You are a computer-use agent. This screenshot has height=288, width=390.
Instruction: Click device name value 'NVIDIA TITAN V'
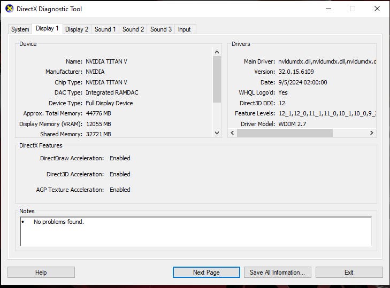[106, 61]
